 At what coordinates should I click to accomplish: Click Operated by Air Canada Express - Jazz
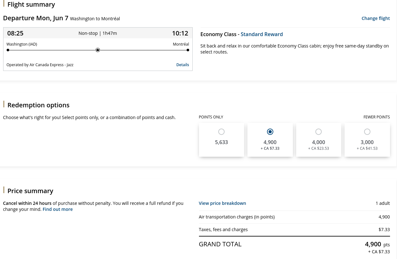40,65
